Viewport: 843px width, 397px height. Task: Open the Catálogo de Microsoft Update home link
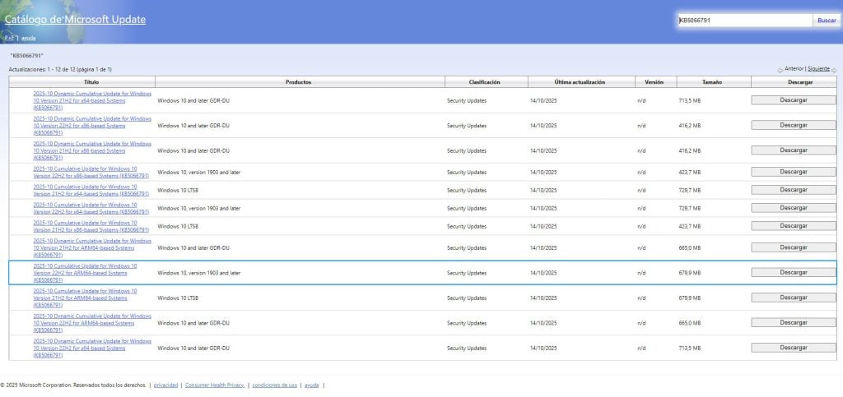pos(75,19)
